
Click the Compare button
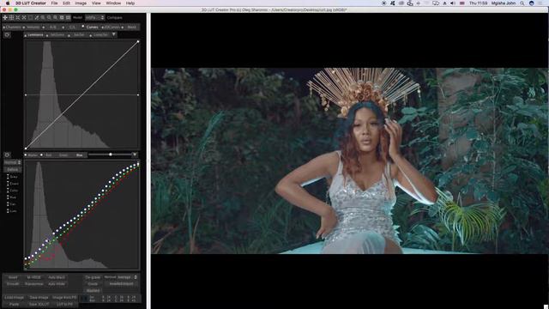(114, 17)
